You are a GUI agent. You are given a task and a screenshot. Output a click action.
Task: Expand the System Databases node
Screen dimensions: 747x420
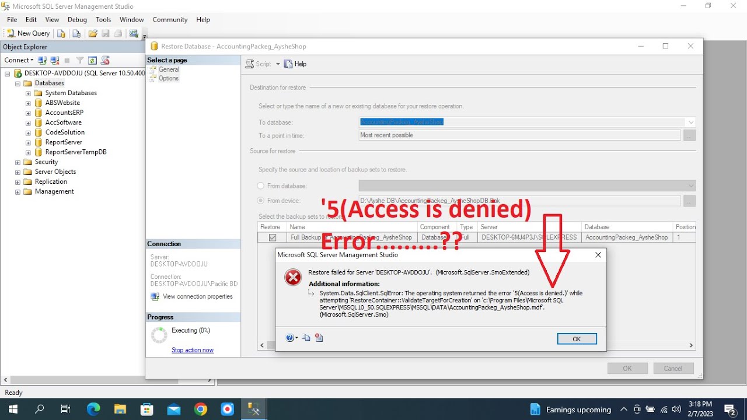click(x=28, y=93)
